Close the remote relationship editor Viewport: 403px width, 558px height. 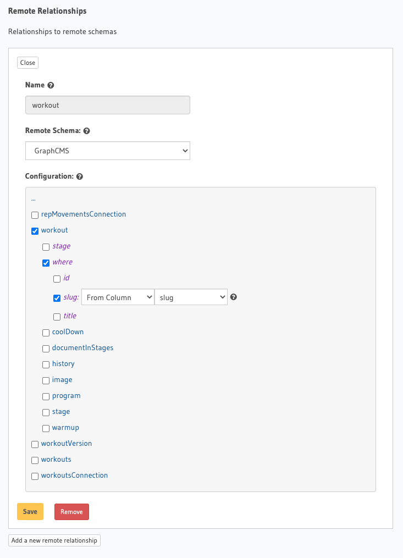(27, 63)
